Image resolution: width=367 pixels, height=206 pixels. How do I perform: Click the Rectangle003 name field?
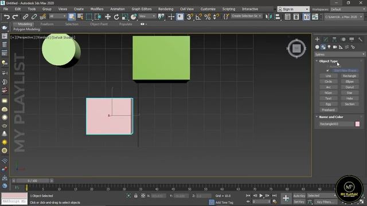click(x=337, y=124)
